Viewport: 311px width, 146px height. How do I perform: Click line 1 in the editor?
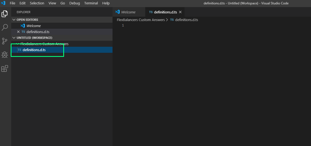tap(192, 25)
